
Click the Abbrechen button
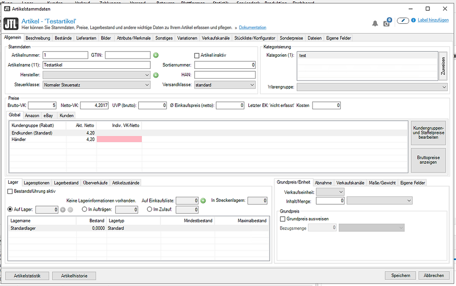click(x=434, y=275)
